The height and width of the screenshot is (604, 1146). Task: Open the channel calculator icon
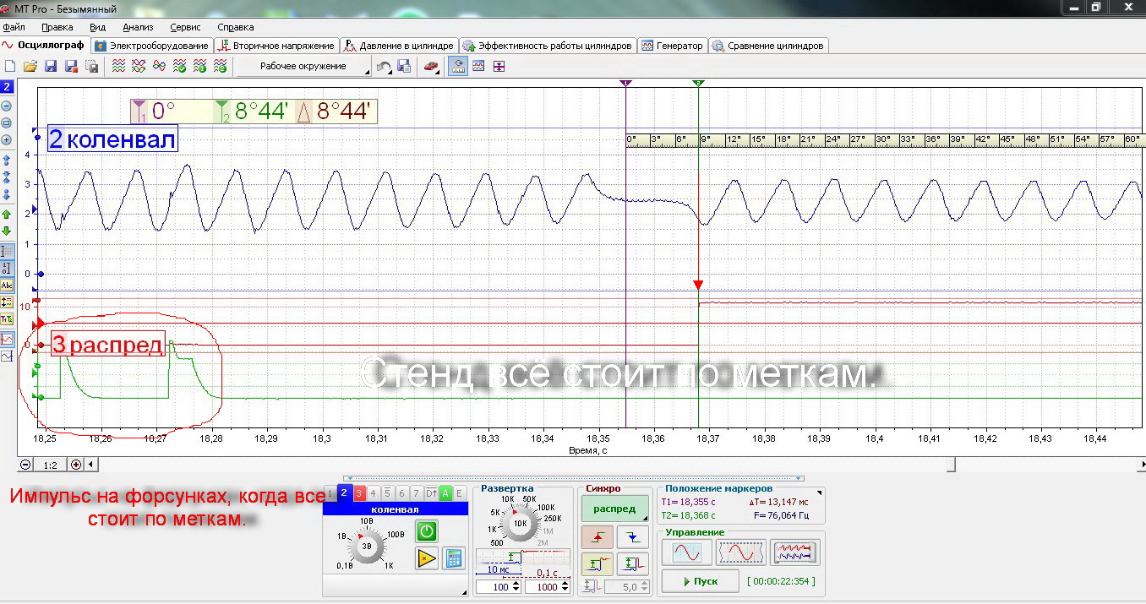(x=454, y=558)
